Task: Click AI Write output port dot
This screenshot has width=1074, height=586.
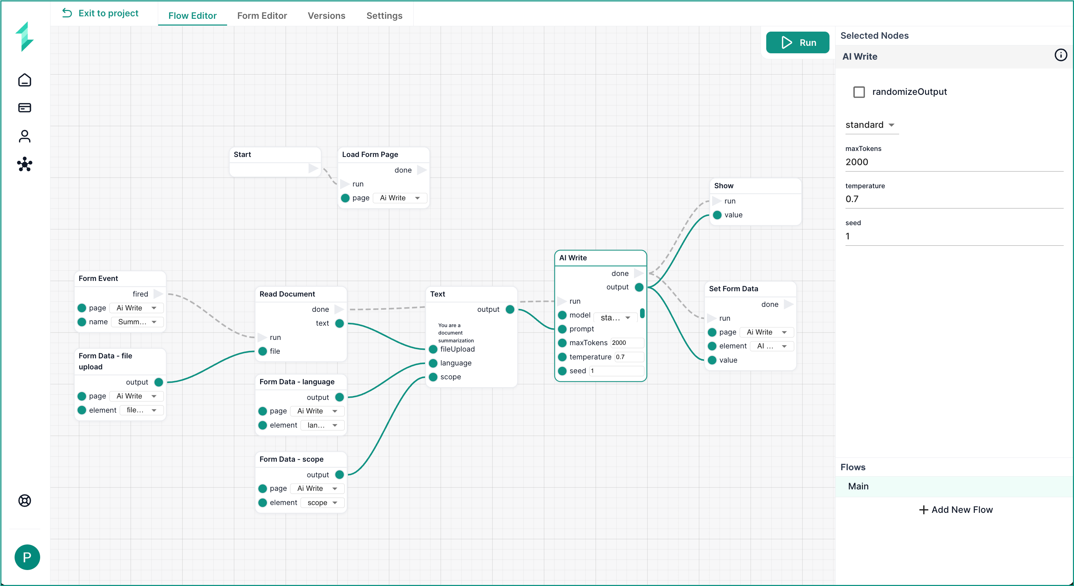Action: pyautogui.click(x=639, y=287)
